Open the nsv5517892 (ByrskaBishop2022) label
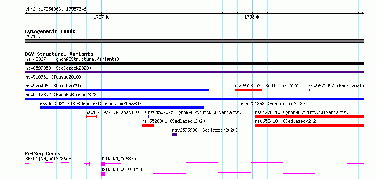This screenshot has width=376, height=179. pos(62,95)
